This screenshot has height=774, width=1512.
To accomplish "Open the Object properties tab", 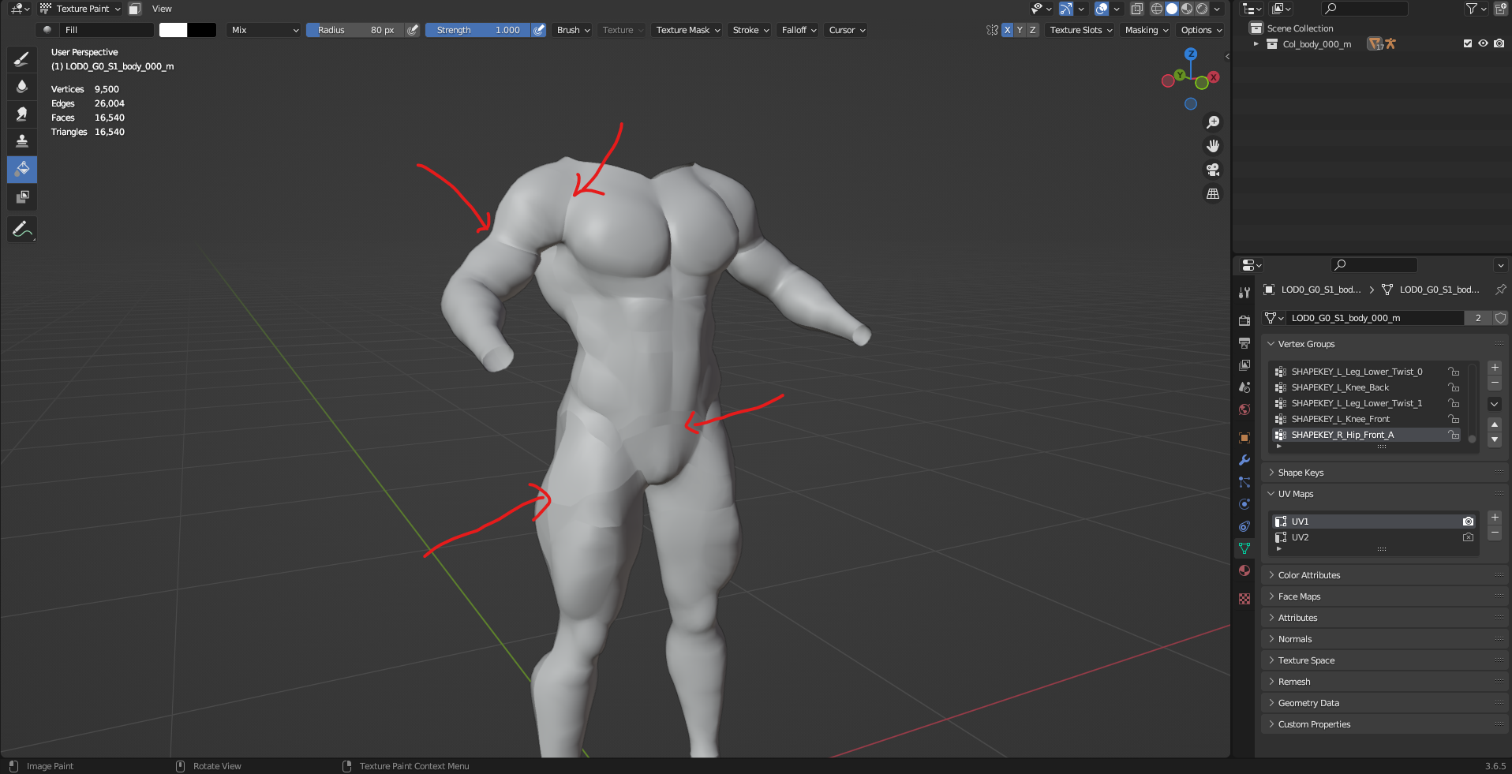I will (1244, 438).
